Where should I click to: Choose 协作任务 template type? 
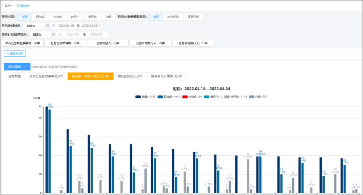point(173,17)
